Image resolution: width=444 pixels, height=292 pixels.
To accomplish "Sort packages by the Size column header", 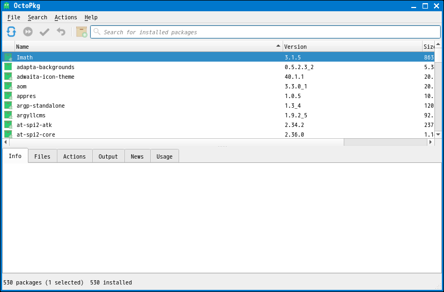I will (x=428, y=47).
